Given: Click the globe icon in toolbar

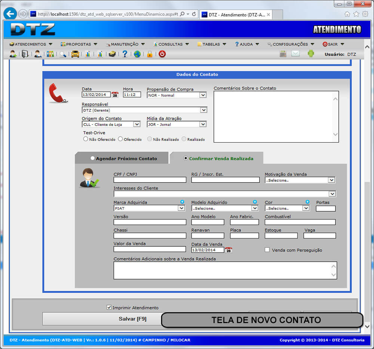Looking at the screenshot, I should point(137,54).
